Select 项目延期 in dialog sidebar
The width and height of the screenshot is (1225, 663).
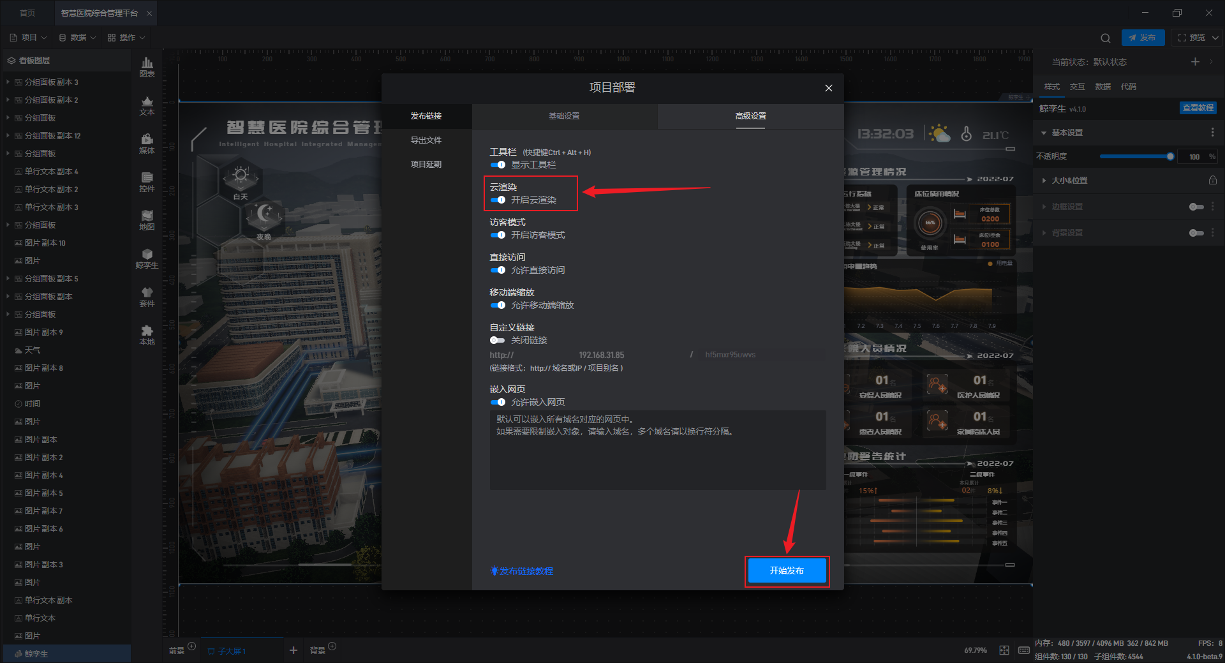tap(426, 165)
